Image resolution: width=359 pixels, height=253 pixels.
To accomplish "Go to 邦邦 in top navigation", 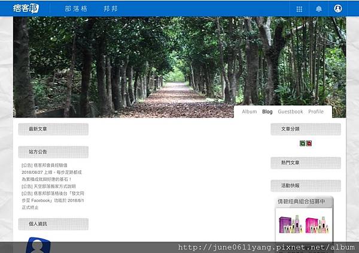I will point(111,9).
